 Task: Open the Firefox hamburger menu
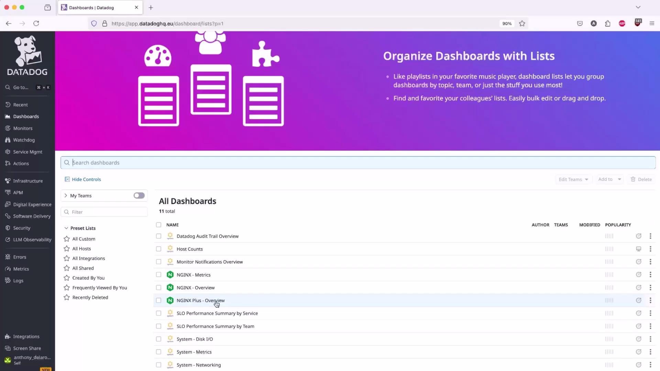point(652,23)
